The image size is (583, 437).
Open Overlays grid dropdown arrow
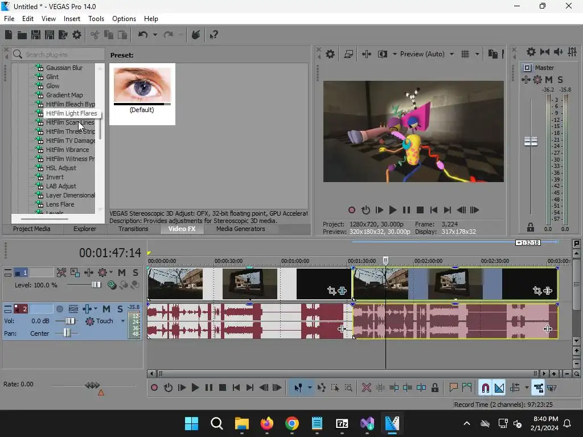(x=478, y=54)
